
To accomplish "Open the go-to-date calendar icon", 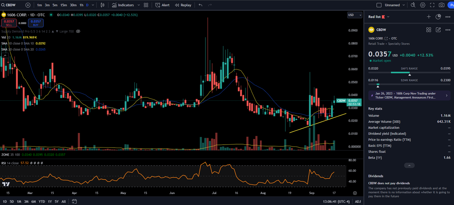I will click(74, 202).
